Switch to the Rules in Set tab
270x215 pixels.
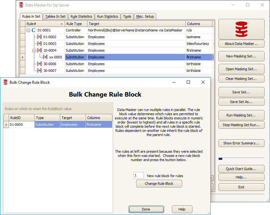[x=31, y=16]
